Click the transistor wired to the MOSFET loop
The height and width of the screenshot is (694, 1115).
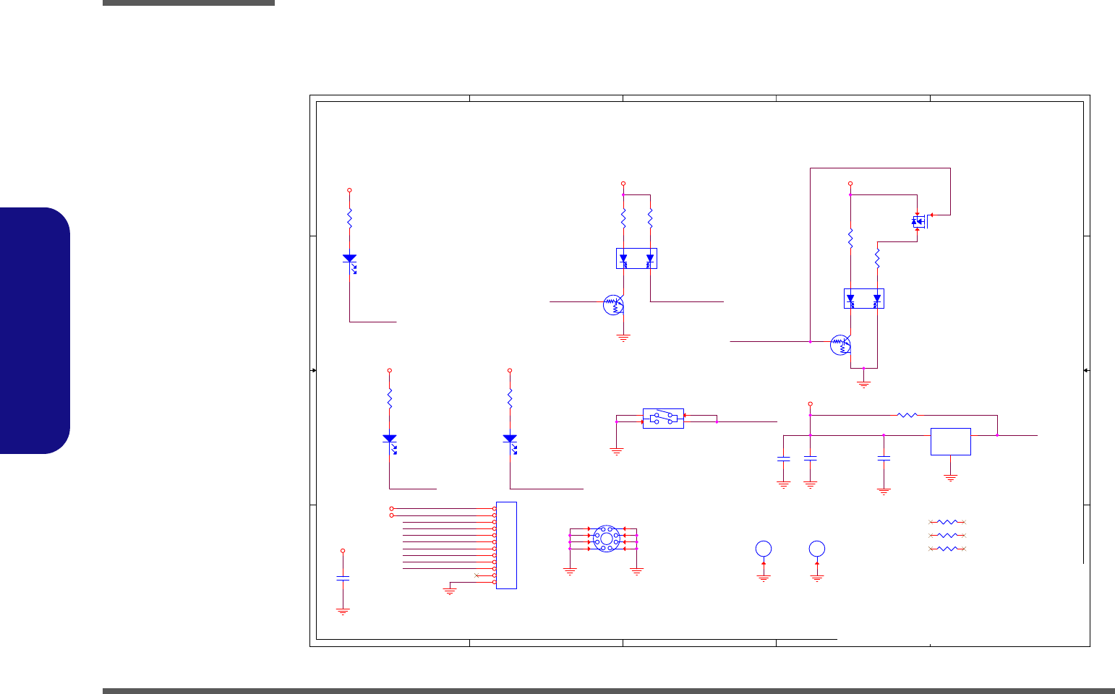point(840,345)
